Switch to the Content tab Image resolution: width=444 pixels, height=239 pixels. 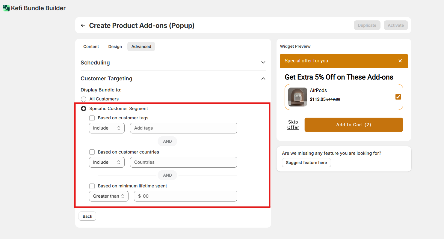tap(91, 46)
